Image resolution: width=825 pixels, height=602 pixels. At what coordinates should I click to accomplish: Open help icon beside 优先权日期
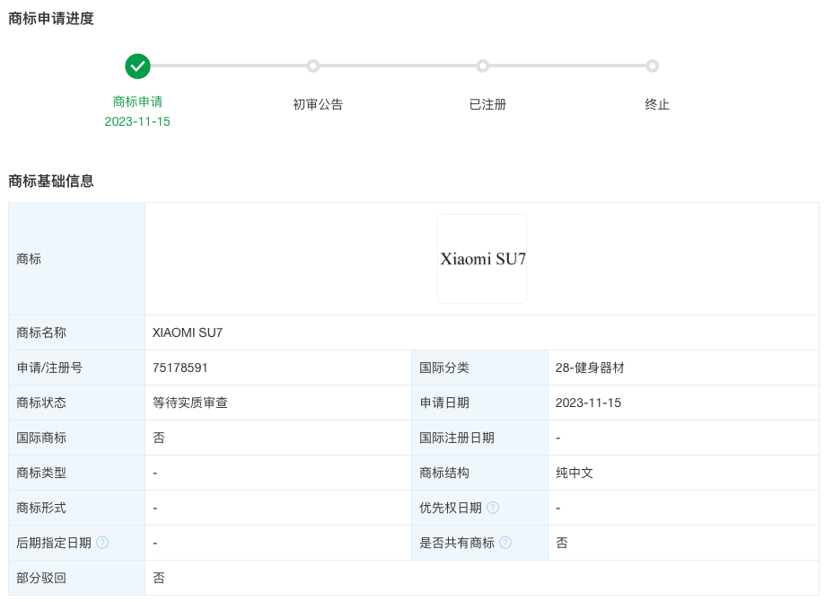(493, 508)
